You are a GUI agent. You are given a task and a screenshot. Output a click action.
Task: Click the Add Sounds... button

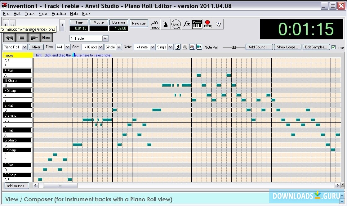coord(259,47)
